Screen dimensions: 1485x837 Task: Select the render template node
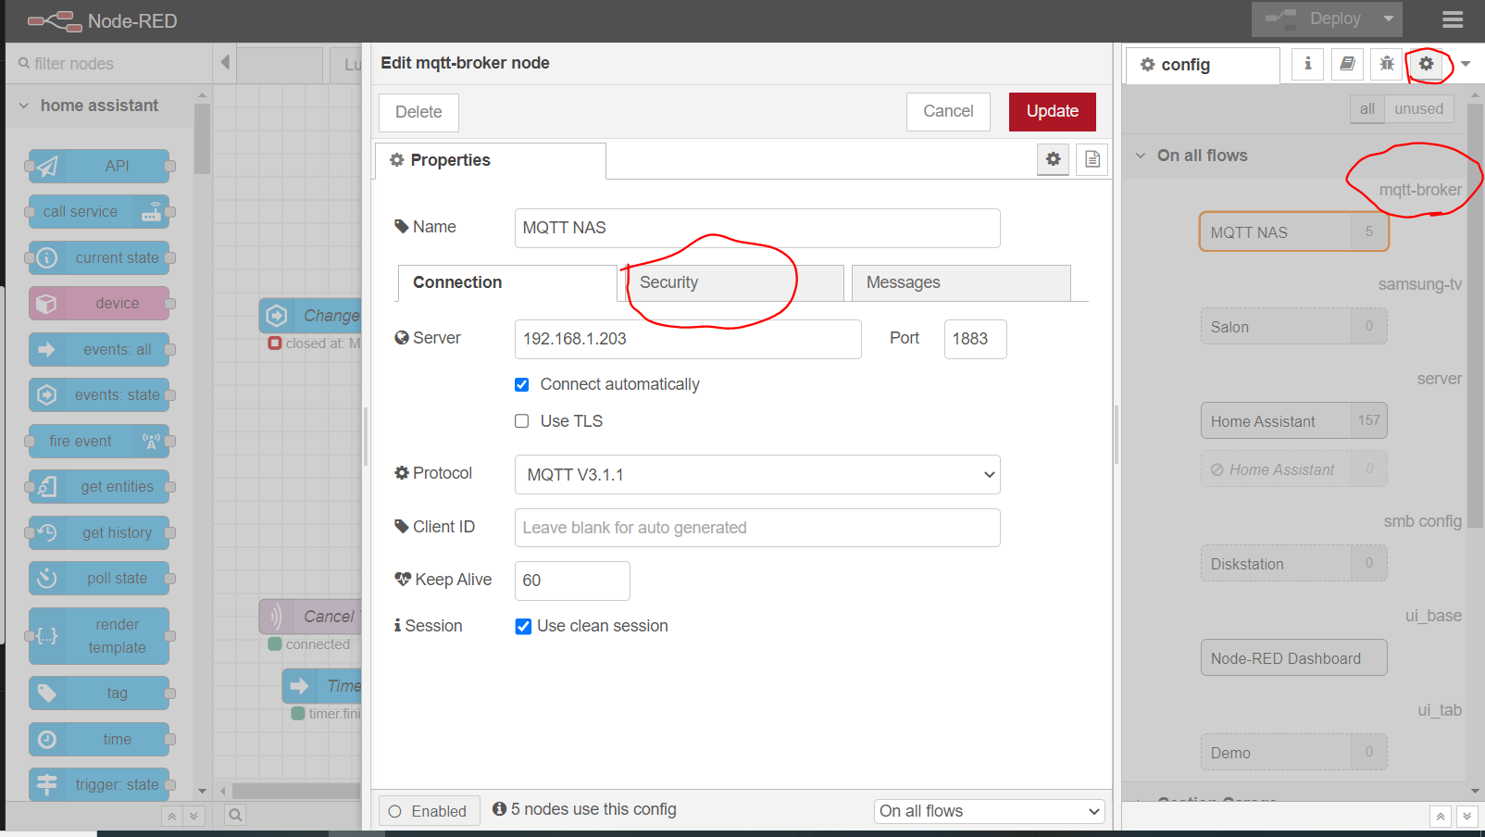coord(99,636)
